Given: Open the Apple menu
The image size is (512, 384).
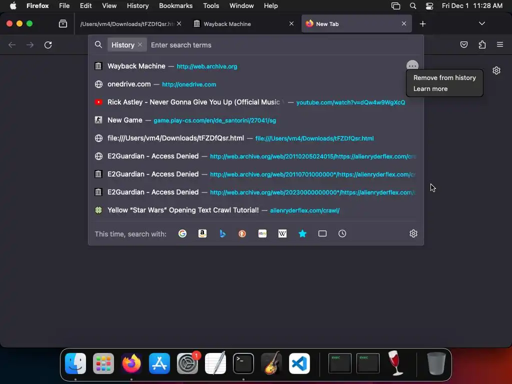Looking at the screenshot, I should 13,5.
